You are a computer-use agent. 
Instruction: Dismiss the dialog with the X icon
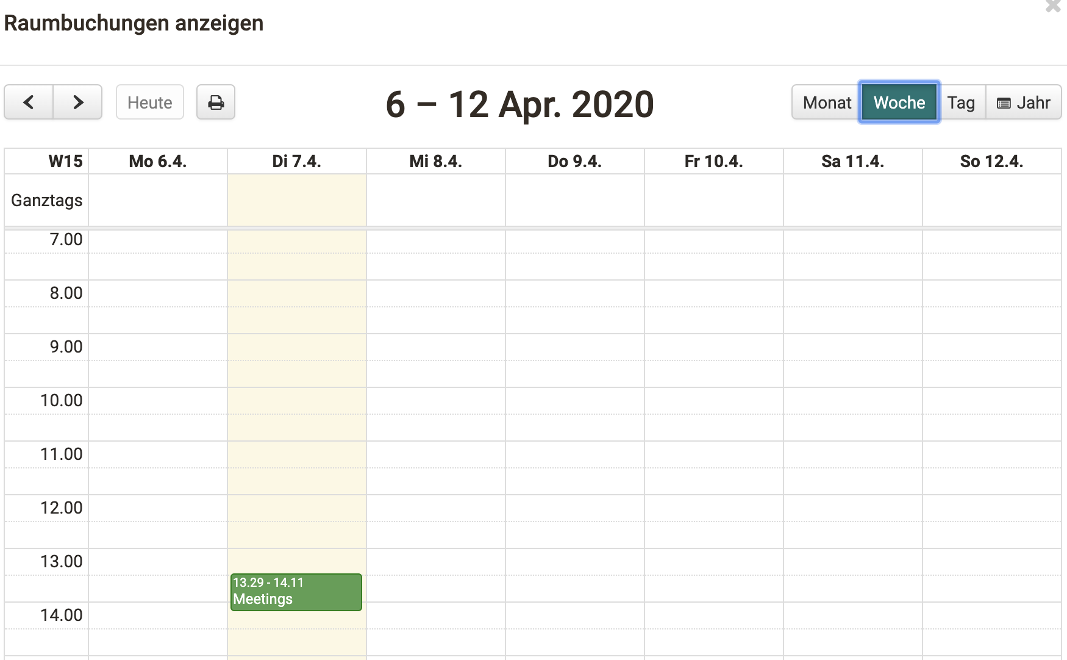coord(1052,6)
